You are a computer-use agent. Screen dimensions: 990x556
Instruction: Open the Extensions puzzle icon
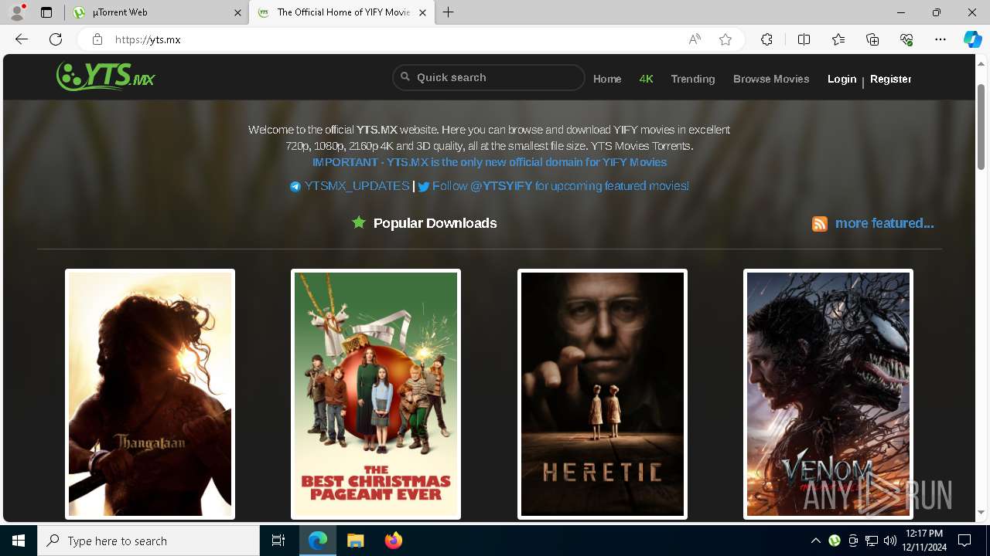(x=766, y=39)
